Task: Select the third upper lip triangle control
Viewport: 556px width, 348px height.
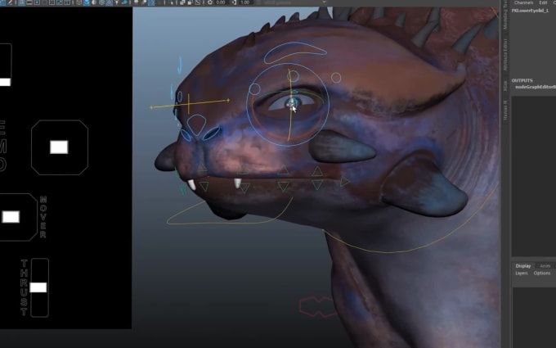Action: point(283,170)
